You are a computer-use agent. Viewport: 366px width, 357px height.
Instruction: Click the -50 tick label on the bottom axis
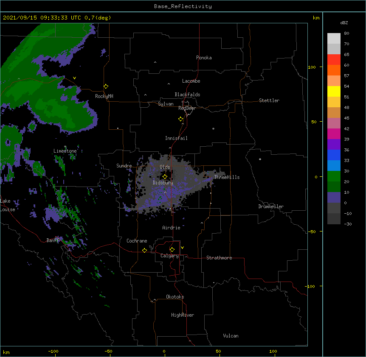click(x=108, y=351)
